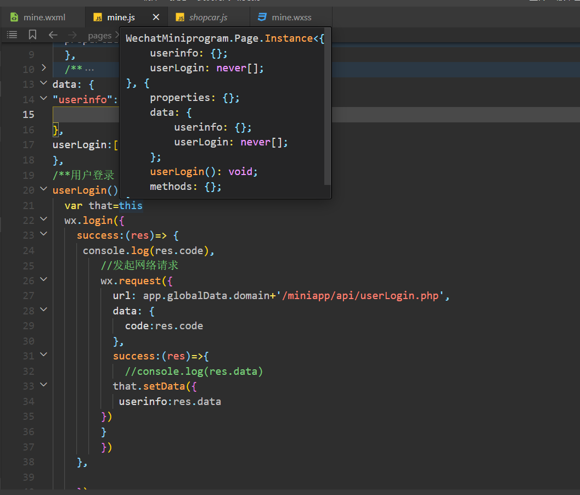Expand the folded comment at line 10
Screen dimensions: 580x495
[44, 67]
